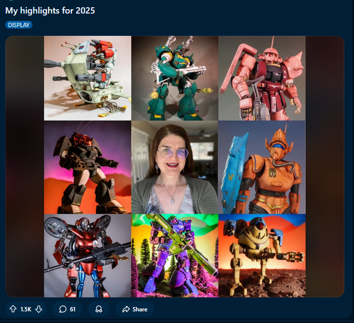Give an award using the award icon
This screenshot has width=354, height=323.
(99, 309)
